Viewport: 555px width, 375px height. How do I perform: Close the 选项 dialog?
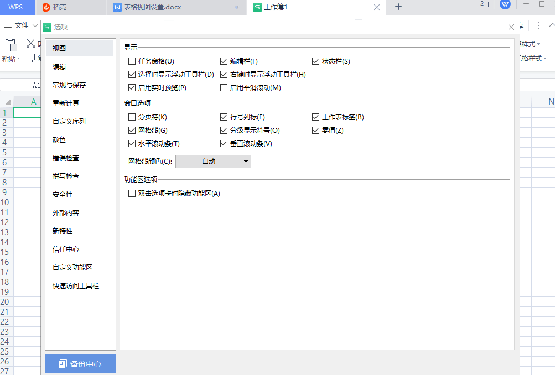511,27
